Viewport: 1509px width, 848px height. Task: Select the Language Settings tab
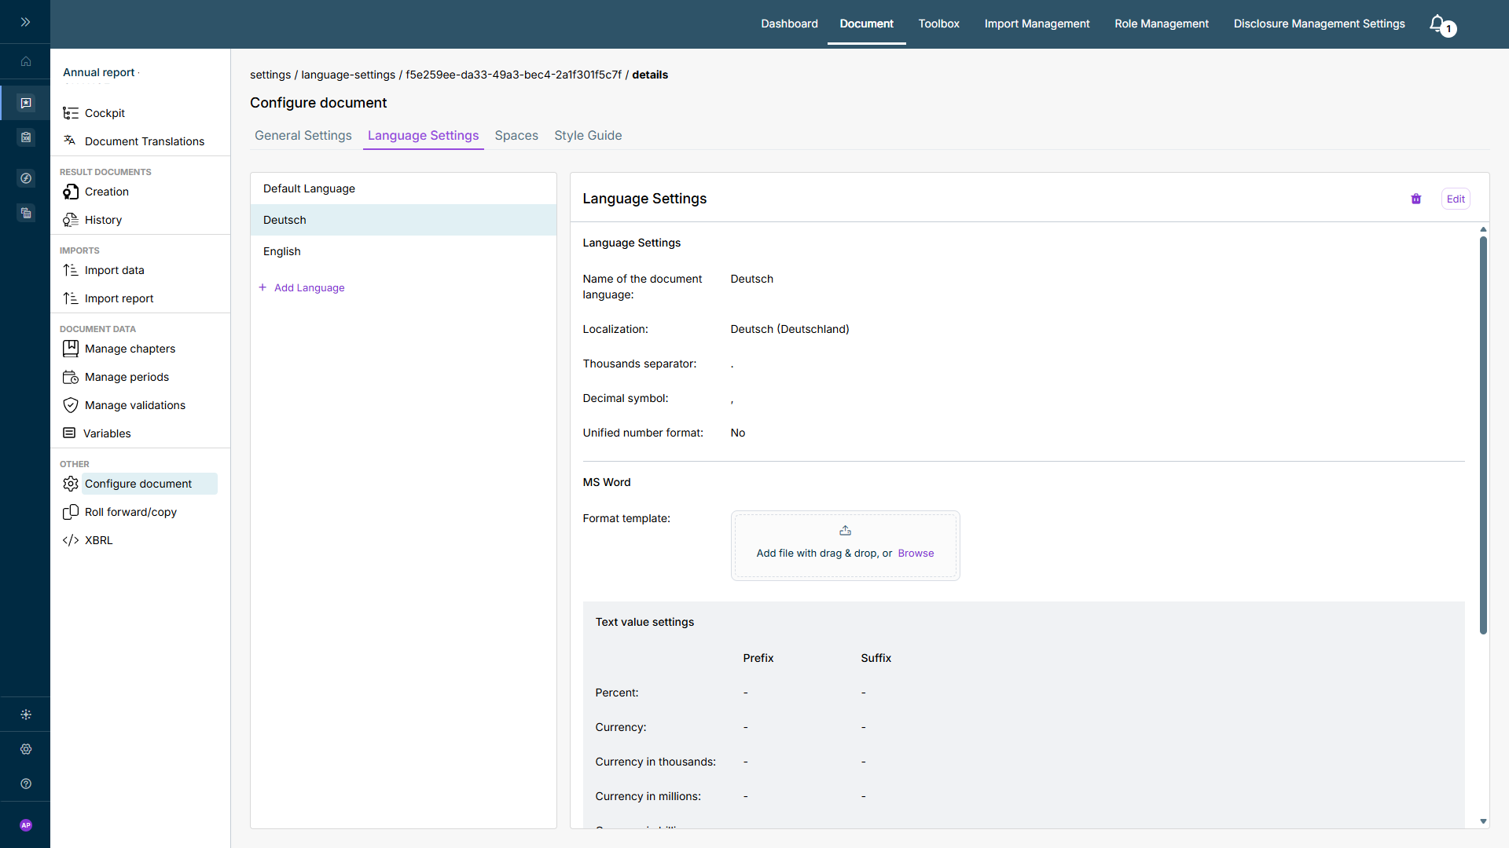[423, 135]
